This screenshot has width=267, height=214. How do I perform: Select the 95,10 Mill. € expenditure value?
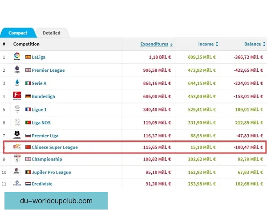point(158,173)
